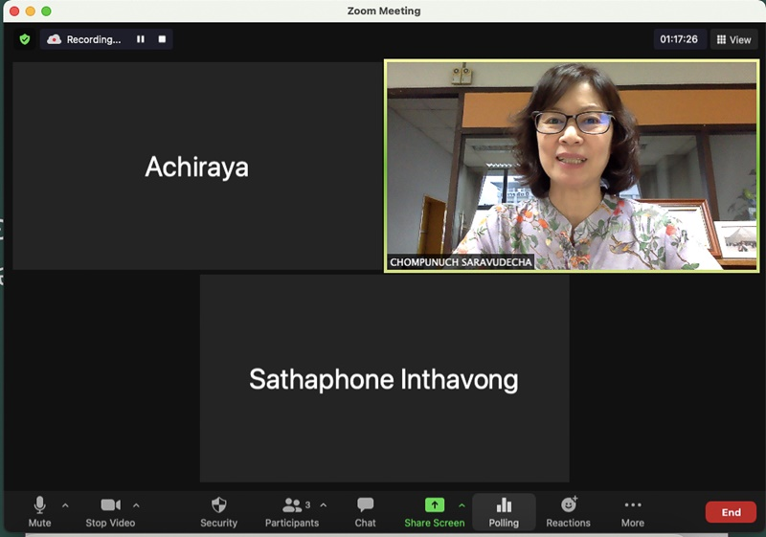Open the Chat panel
Screen dimensions: 766x537
click(365, 511)
